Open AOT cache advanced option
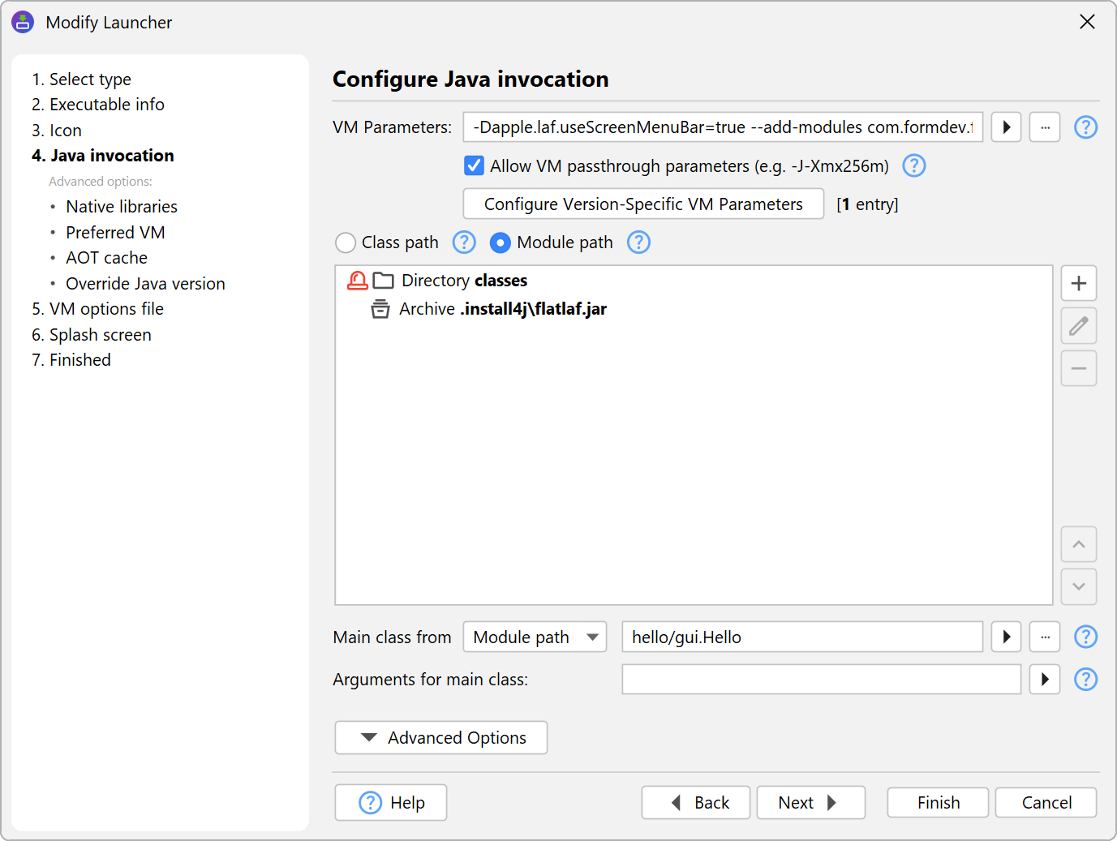Screen dimensions: 1117x841 pos(106,258)
